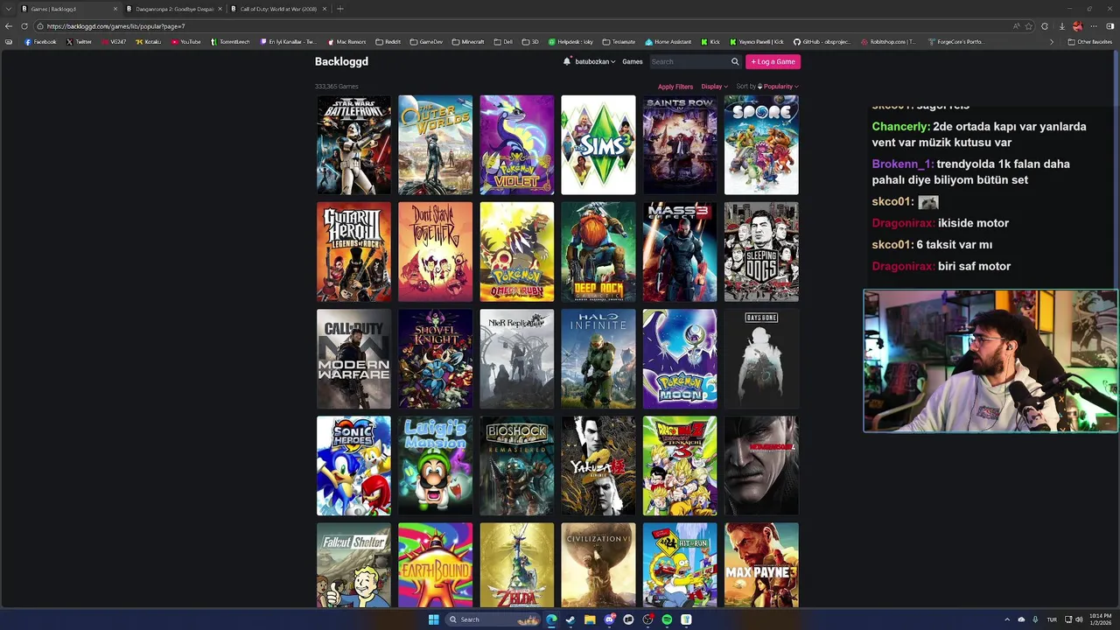Open the notifications bell icon on Backloggd
The width and height of the screenshot is (1120, 630).
pyautogui.click(x=567, y=61)
